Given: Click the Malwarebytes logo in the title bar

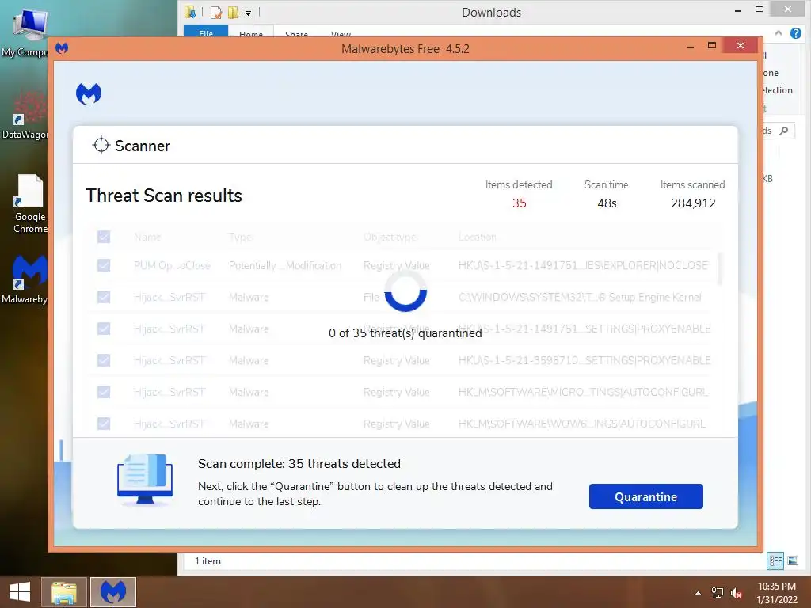Looking at the screenshot, I should 62,48.
